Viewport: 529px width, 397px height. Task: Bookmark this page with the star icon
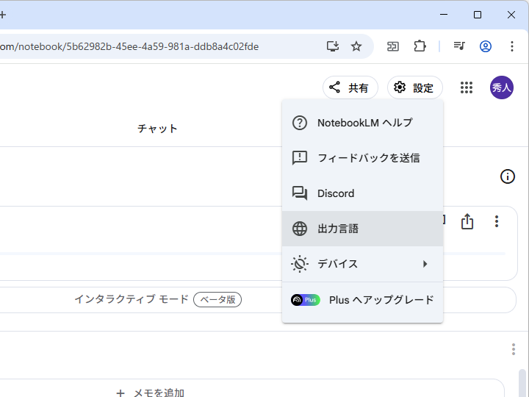pyautogui.click(x=356, y=46)
